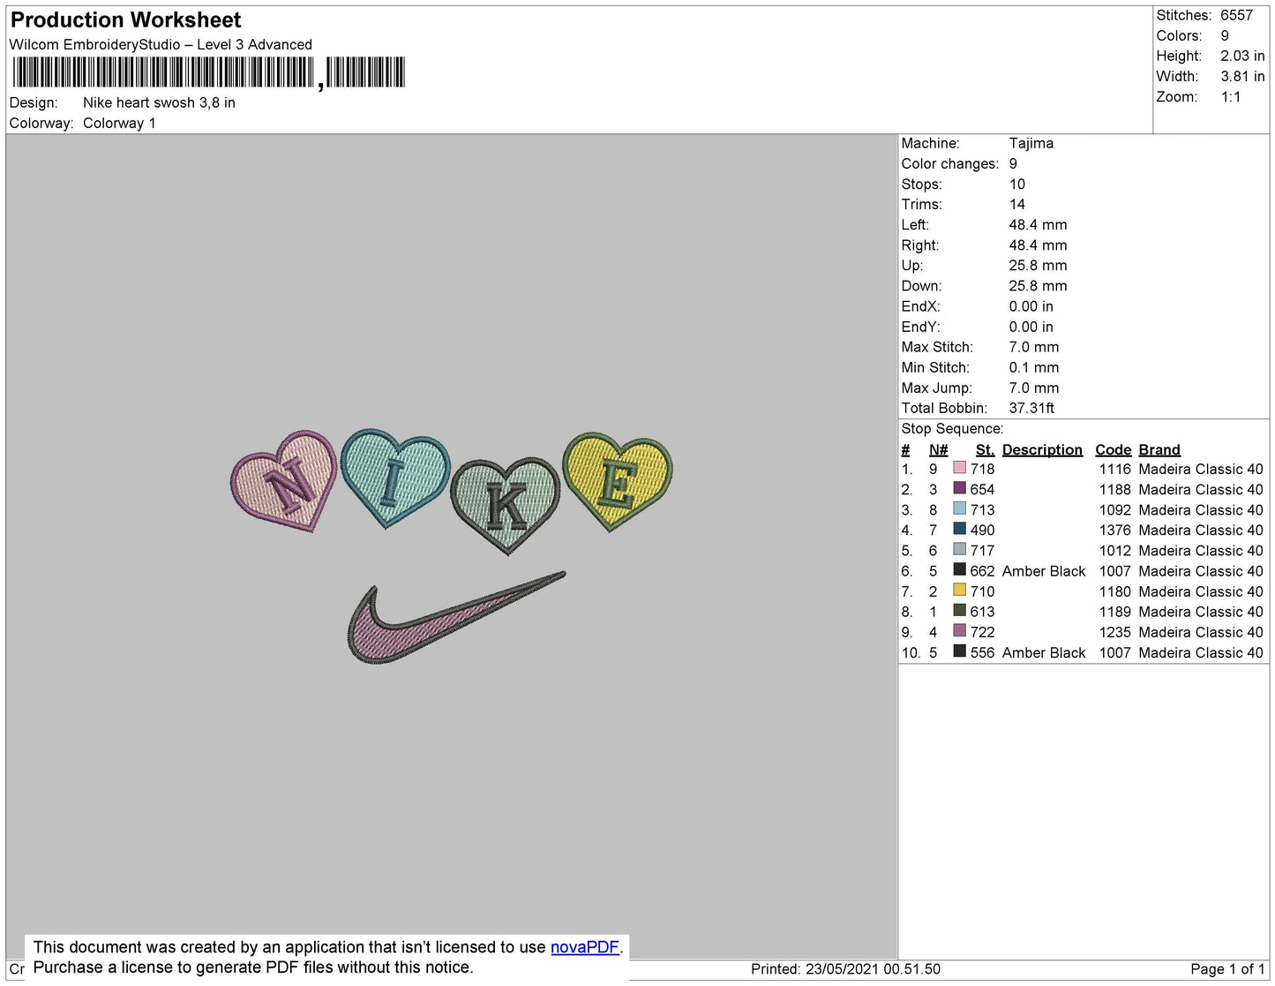Click Up value '25.8 mm'

coord(1038,265)
